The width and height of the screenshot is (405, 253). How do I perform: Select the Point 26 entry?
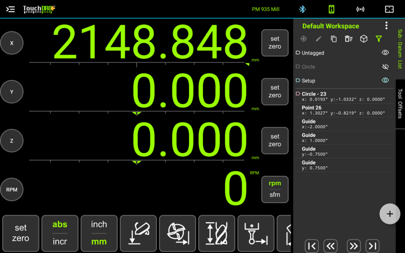click(x=344, y=110)
